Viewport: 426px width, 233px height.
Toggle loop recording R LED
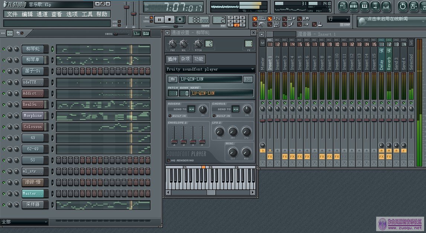coord(299,19)
